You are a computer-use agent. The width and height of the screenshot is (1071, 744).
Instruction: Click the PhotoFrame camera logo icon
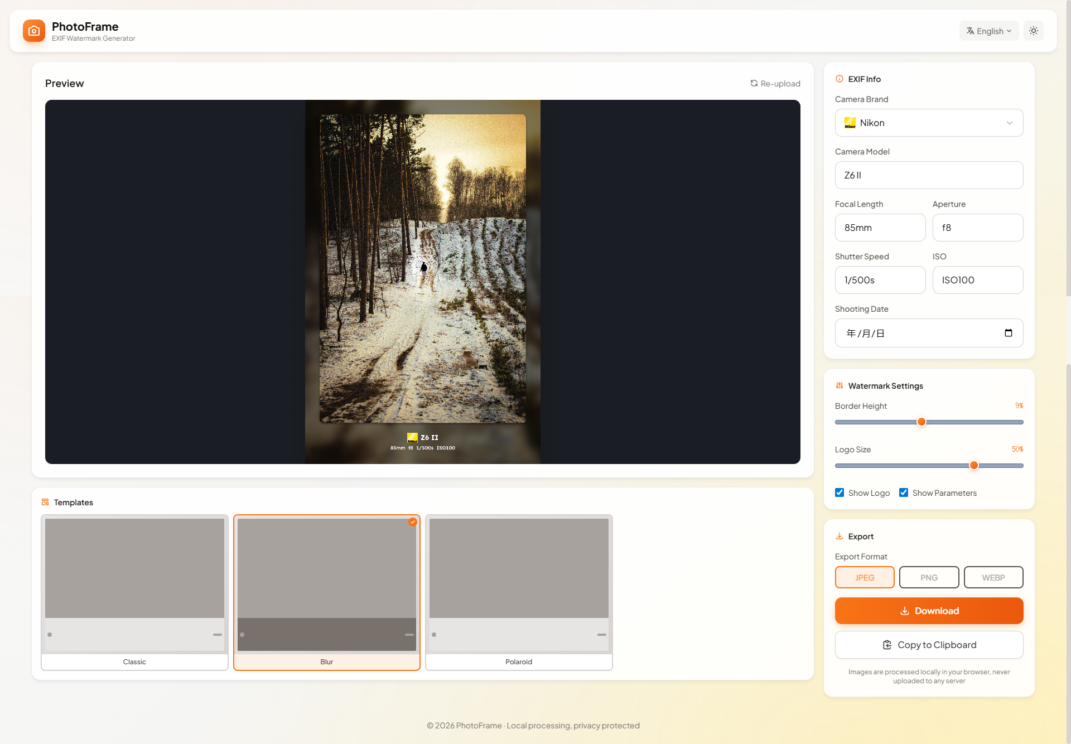click(34, 31)
